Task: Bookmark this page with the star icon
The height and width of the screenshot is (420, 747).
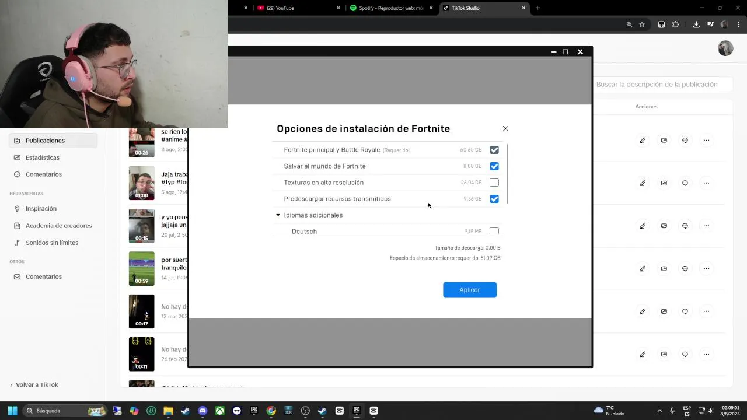Action: click(642, 24)
